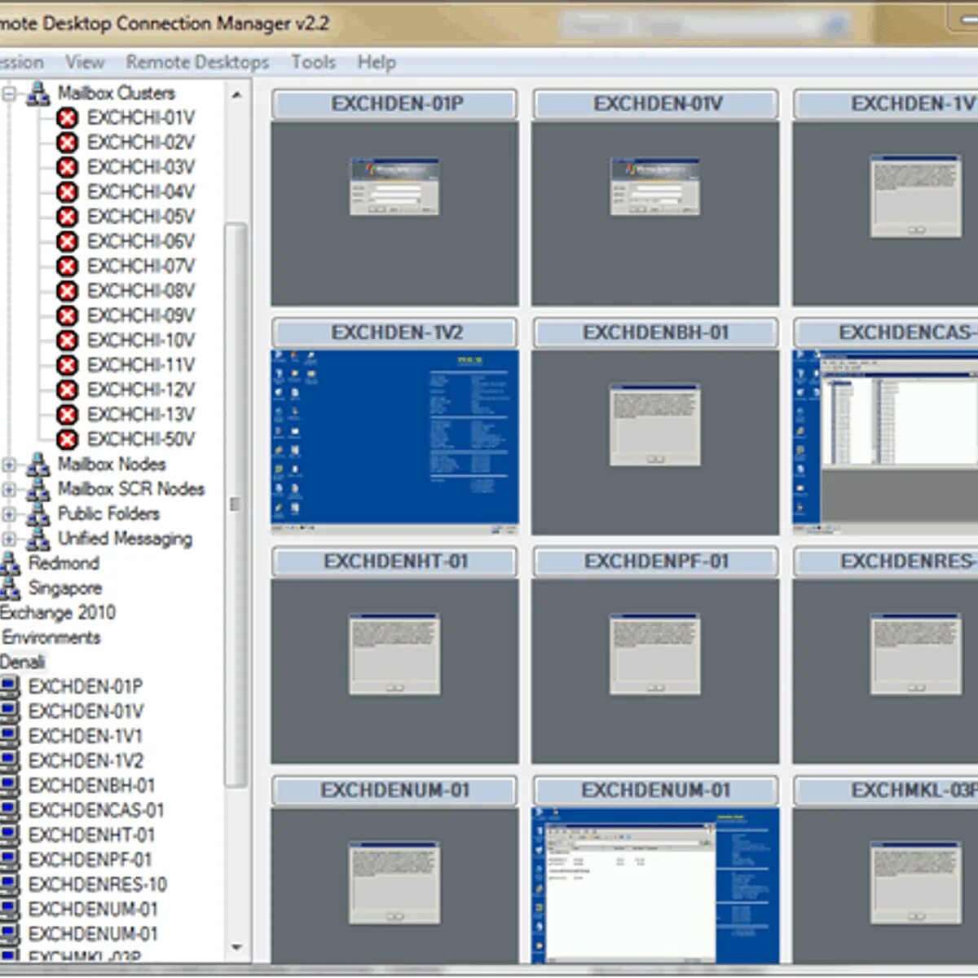Open the Remote Desktops menu
Viewport: 978px width, 978px height.
click(x=197, y=62)
